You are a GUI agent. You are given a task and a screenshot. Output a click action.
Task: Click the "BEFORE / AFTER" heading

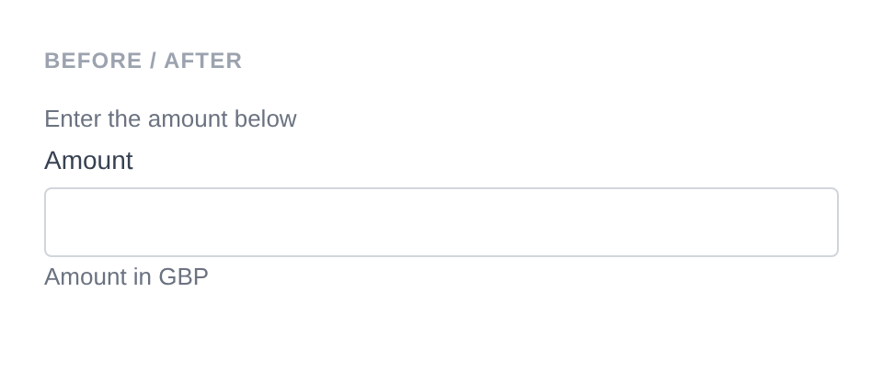[143, 61]
